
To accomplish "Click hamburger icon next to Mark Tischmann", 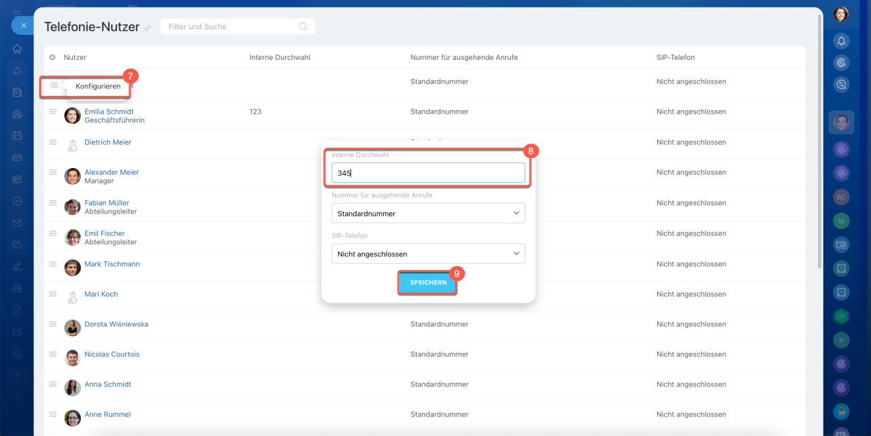I will pos(53,264).
